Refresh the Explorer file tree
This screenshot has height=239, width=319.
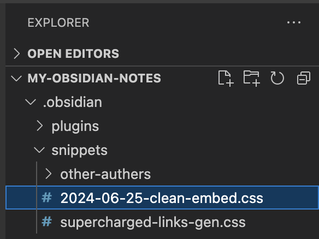[277, 78]
